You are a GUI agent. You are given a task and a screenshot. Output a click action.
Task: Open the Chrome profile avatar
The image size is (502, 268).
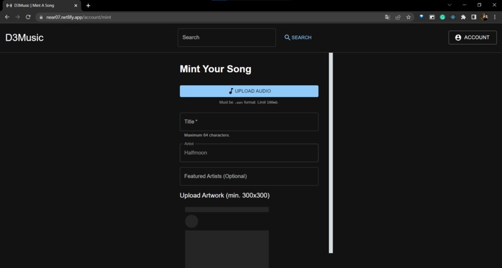pos(485,17)
